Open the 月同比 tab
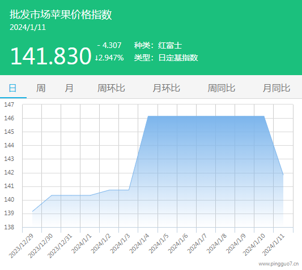 tap(277, 88)
